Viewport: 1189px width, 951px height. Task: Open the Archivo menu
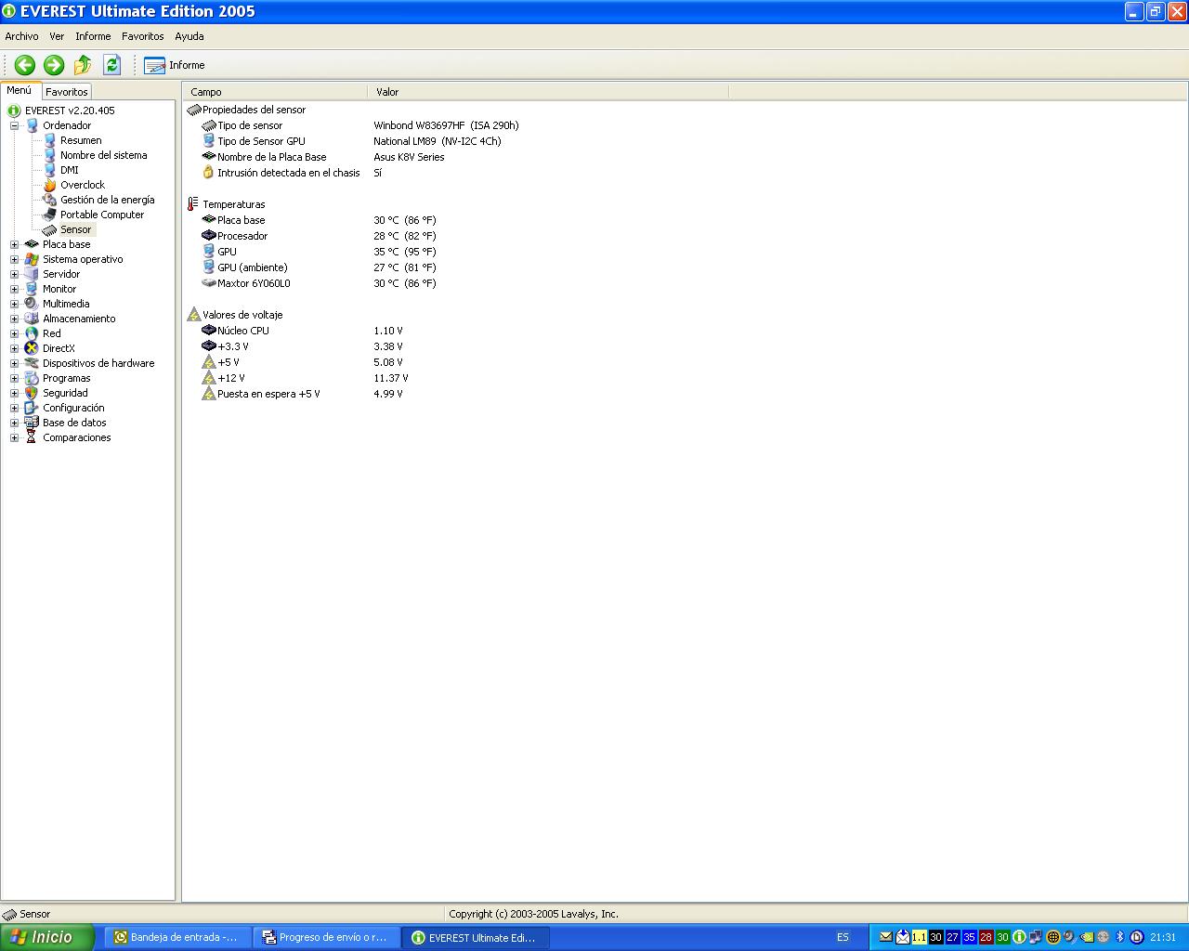coord(22,36)
